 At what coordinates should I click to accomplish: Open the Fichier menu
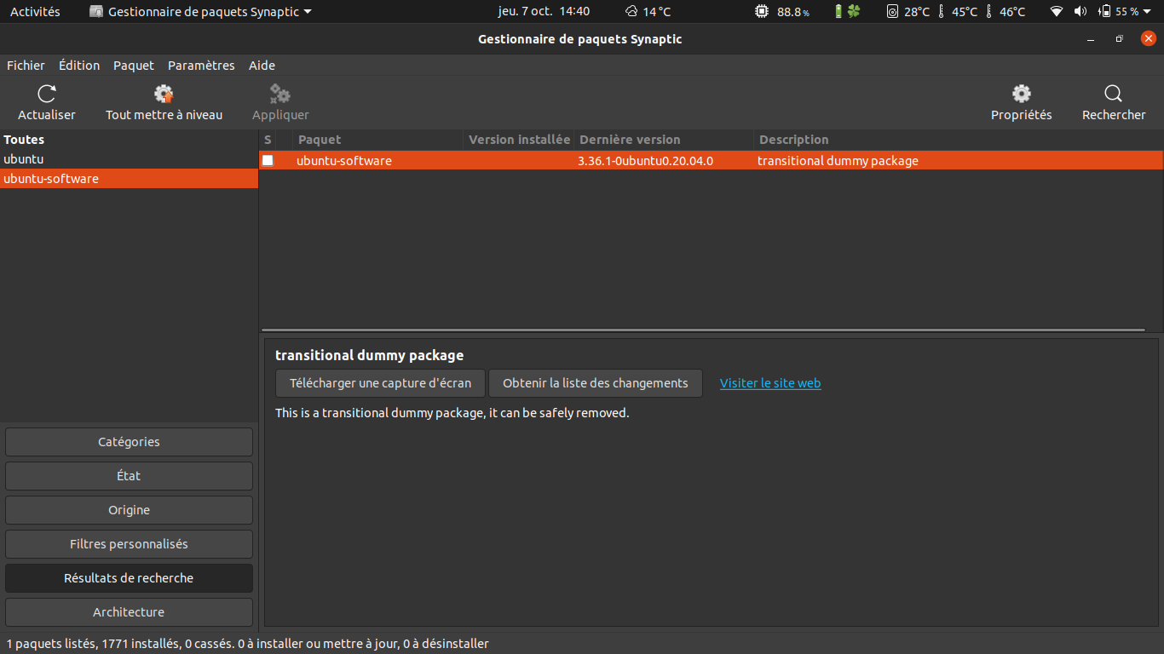point(26,66)
